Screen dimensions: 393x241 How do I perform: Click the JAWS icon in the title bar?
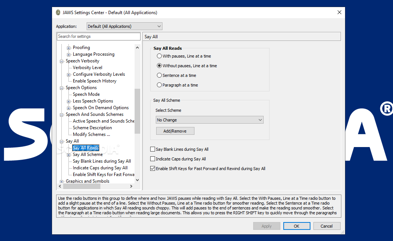[x=58, y=12]
